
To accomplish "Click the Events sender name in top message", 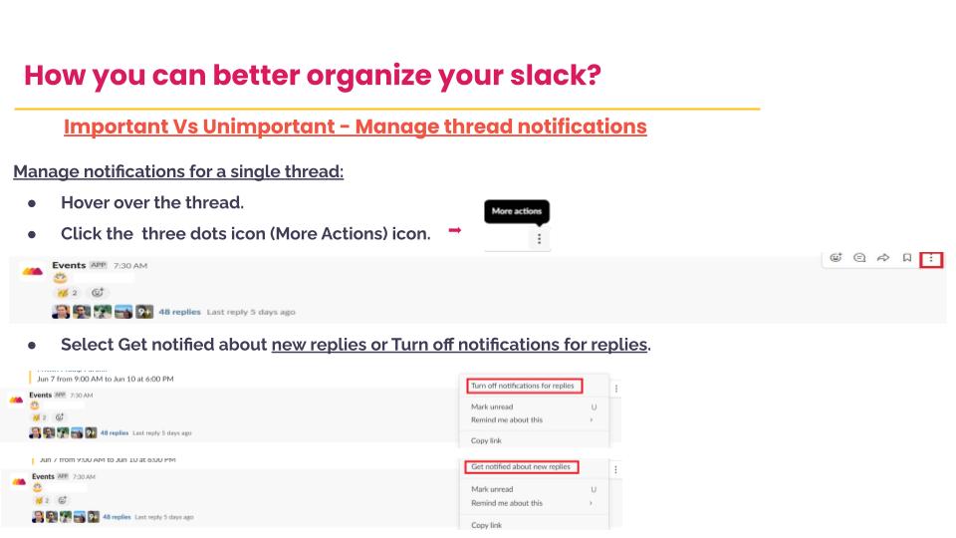I will tap(69, 265).
